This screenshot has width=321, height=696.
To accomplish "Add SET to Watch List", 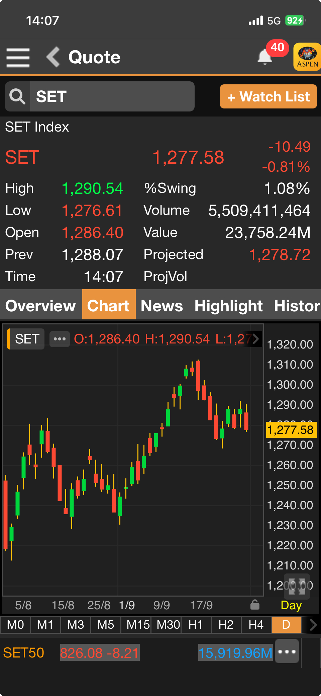I will pos(268,97).
